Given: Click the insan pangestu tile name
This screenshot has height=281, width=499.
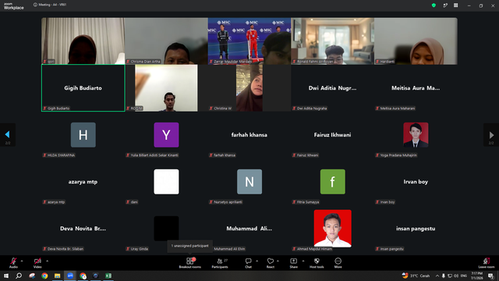Looking at the screenshot, I should coord(416,229).
